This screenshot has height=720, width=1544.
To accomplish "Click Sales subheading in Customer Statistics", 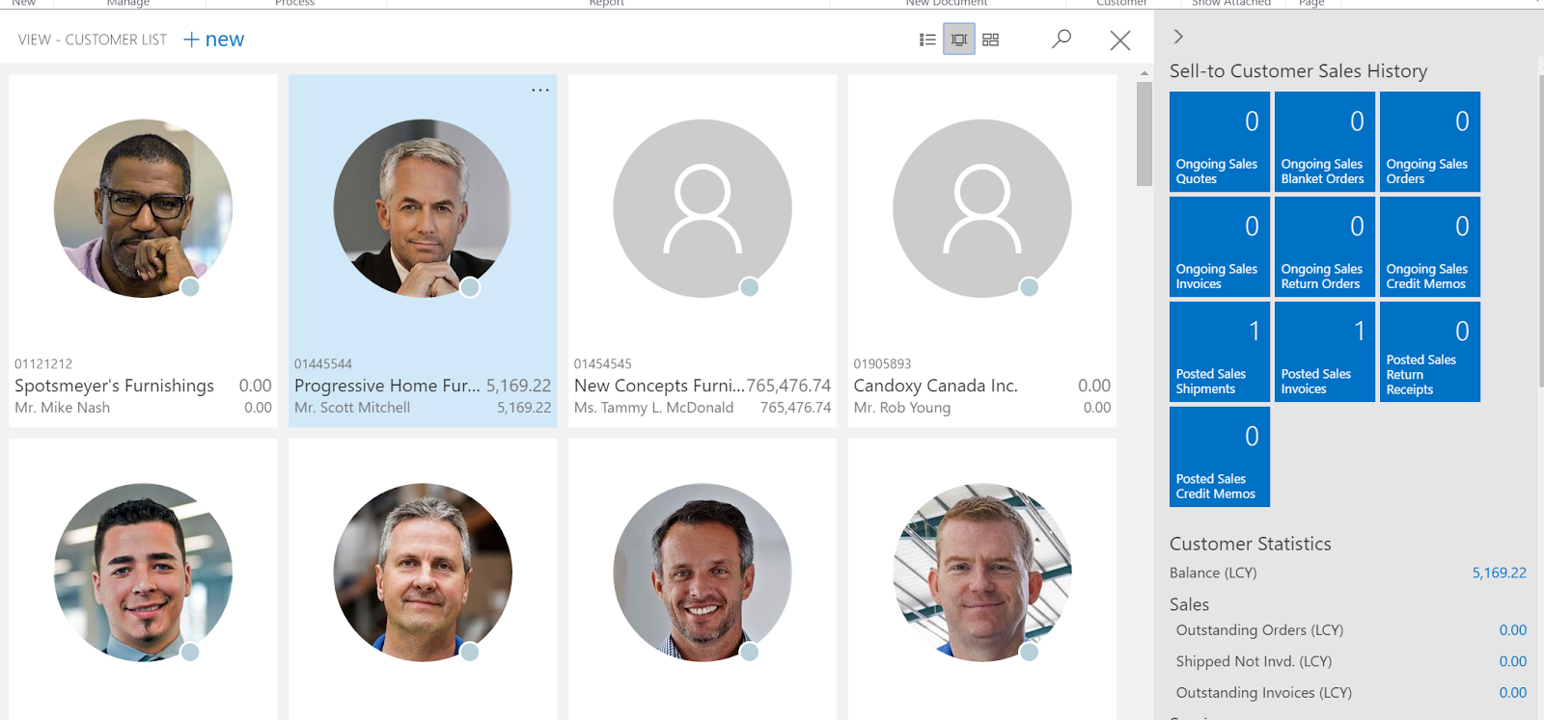I will coord(1189,604).
